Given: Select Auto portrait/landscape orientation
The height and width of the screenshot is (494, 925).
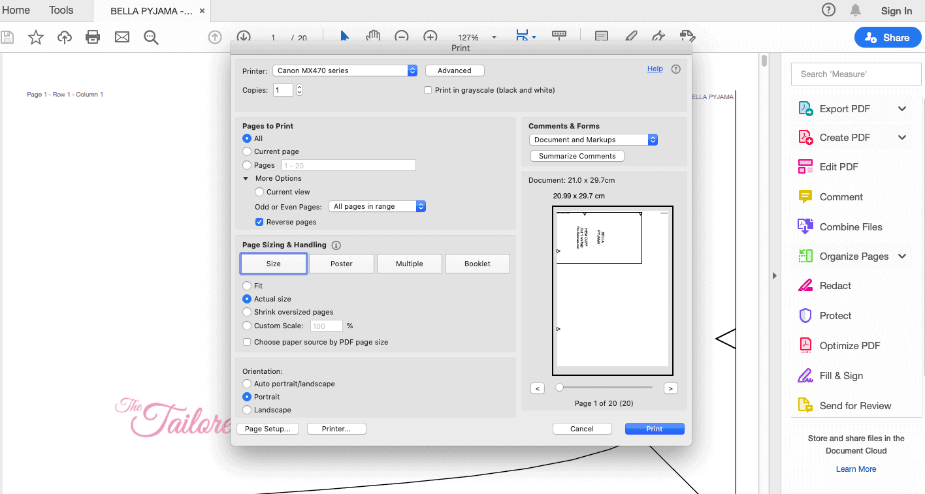Looking at the screenshot, I should coord(247,384).
